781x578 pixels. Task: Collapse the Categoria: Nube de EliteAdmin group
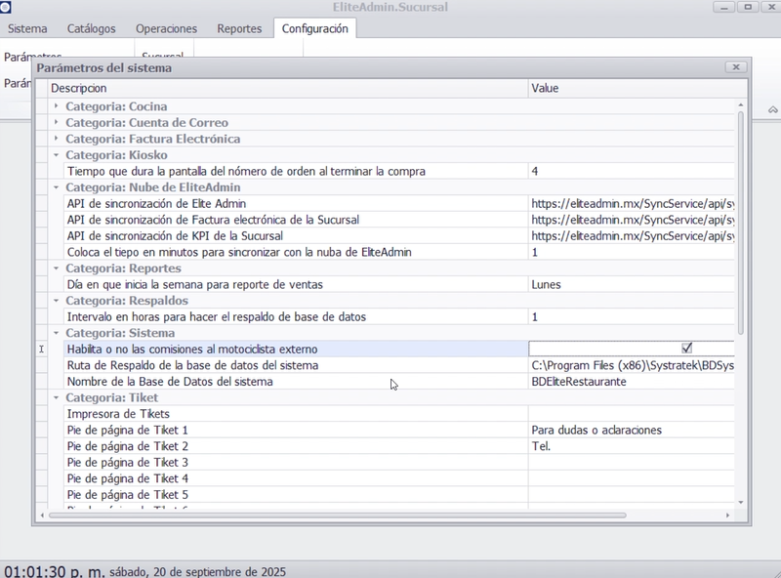point(57,187)
